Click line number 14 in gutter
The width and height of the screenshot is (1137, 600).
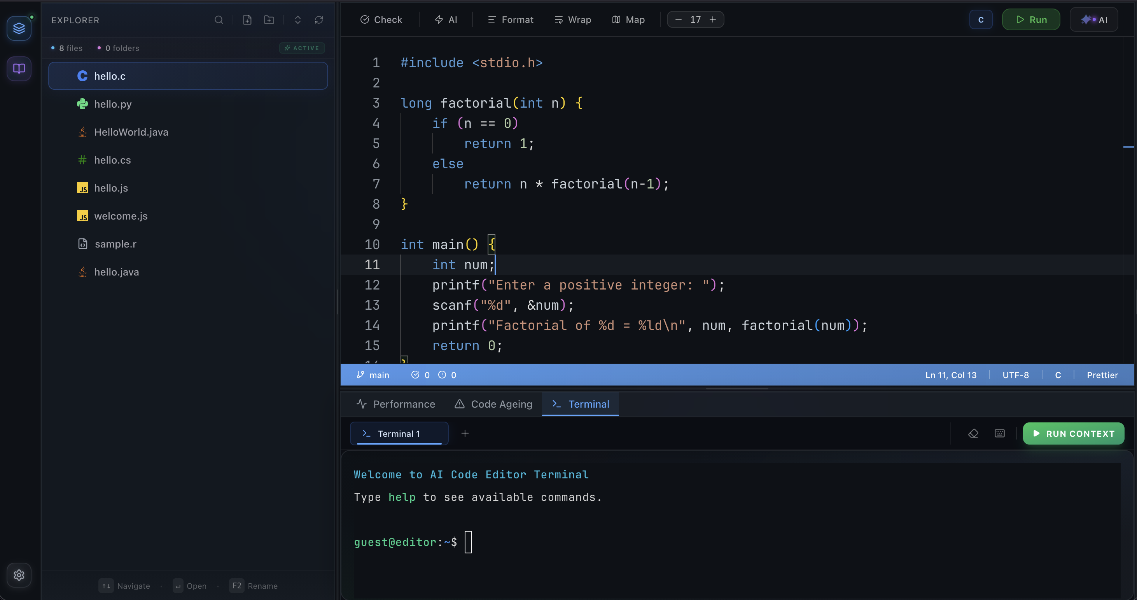pos(372,326)
